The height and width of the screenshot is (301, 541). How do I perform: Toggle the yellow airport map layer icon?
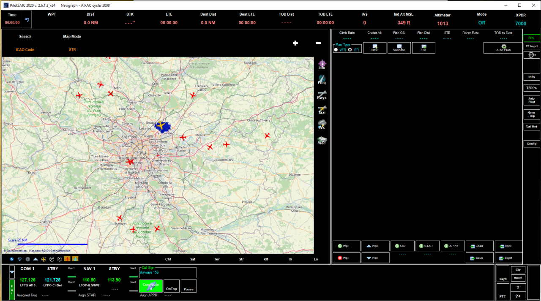44,259
